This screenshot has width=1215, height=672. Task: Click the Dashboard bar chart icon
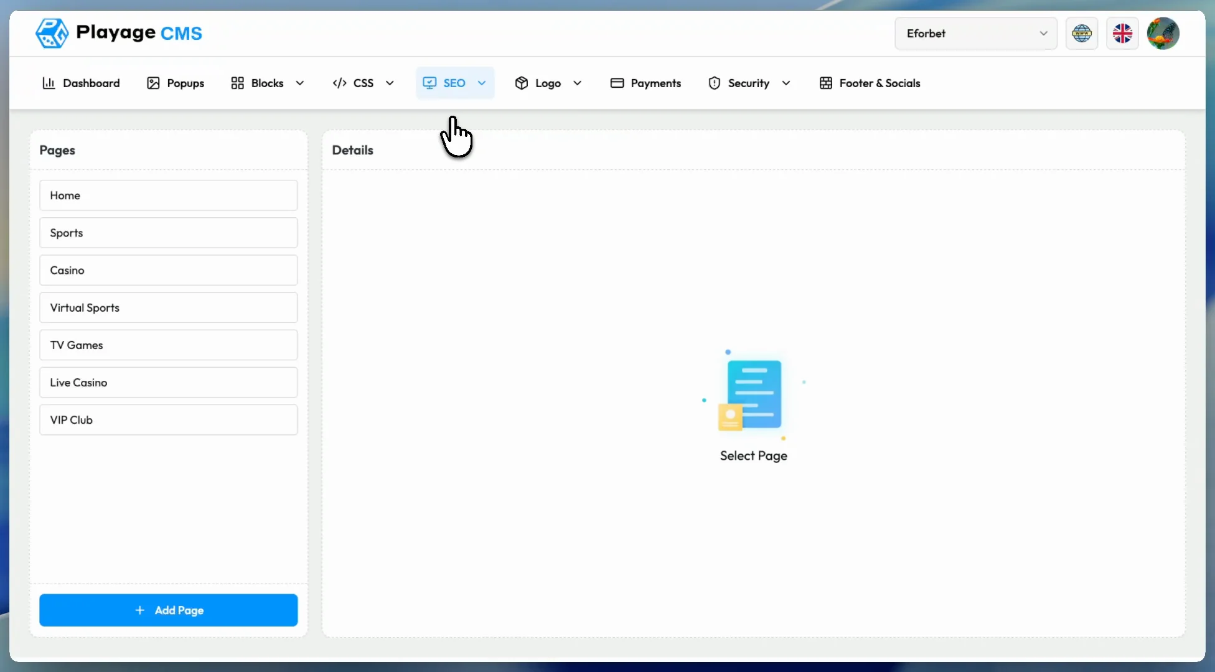coord(49,83)
